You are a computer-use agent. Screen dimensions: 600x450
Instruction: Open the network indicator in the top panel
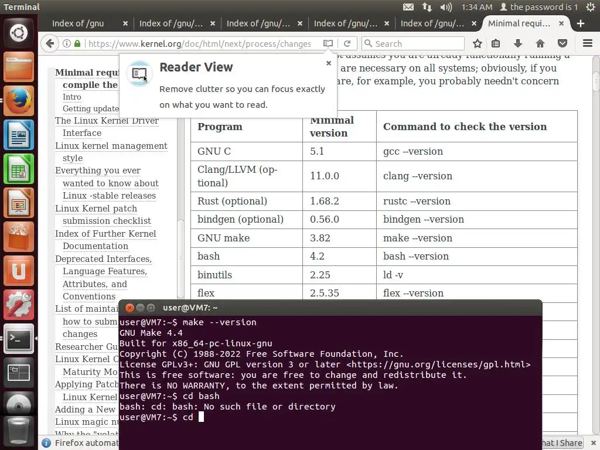coord(427,7)
